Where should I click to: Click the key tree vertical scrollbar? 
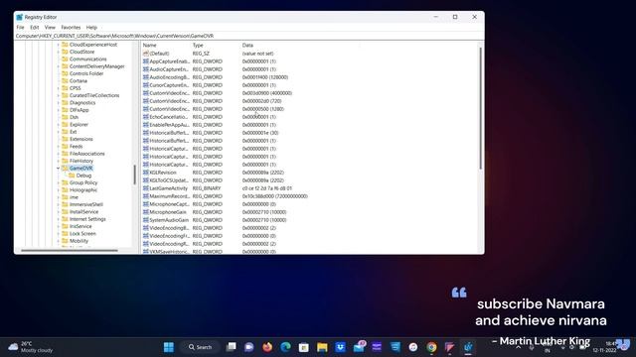(135, 175)
